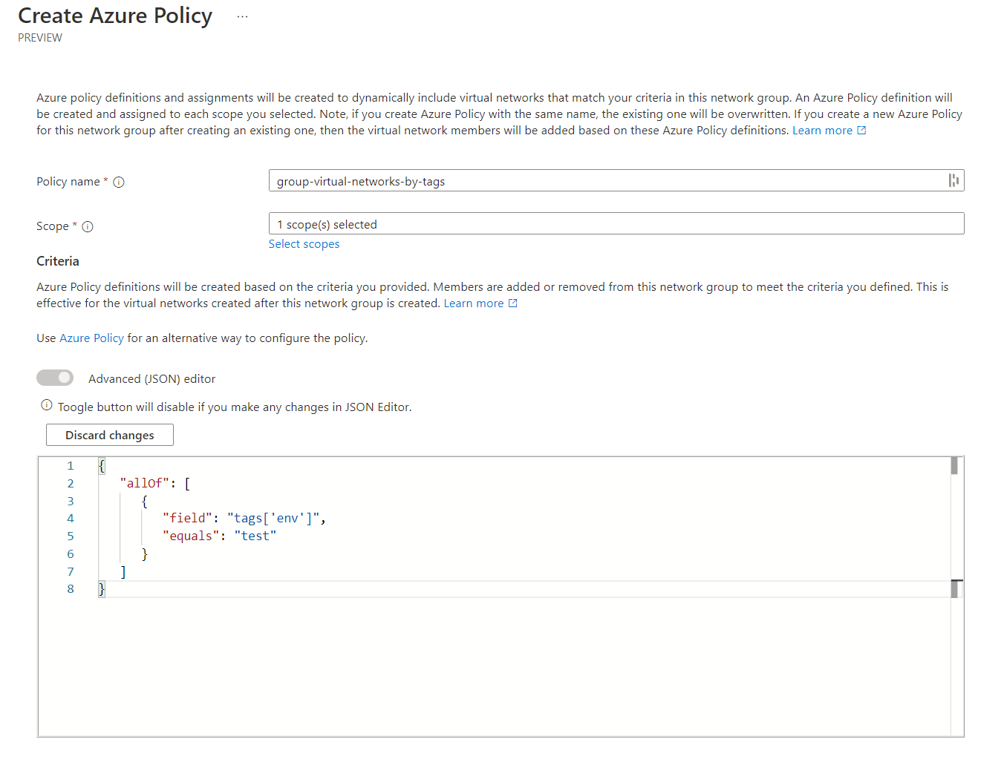Viewport: 1004px width, 762px height.
Task: Click the Scope field showing 1 scope(s) selected
Action: pos(616,223)
